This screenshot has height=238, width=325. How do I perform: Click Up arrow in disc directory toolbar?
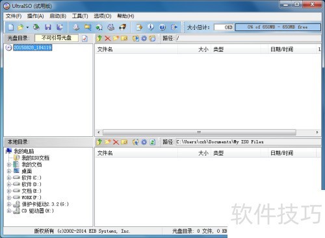99,38
